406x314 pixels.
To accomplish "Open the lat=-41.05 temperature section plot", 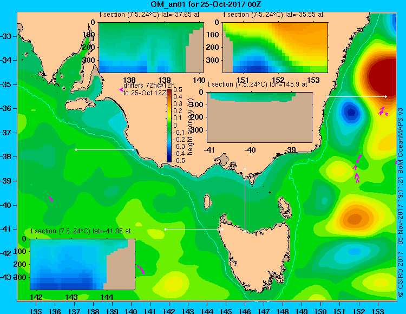I will pos(83,264).
